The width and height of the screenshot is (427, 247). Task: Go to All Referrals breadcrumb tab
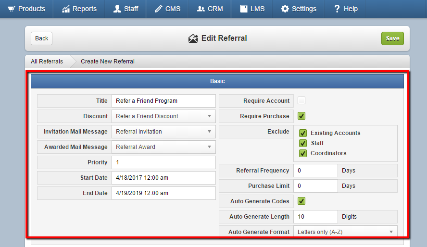point(47,62)
